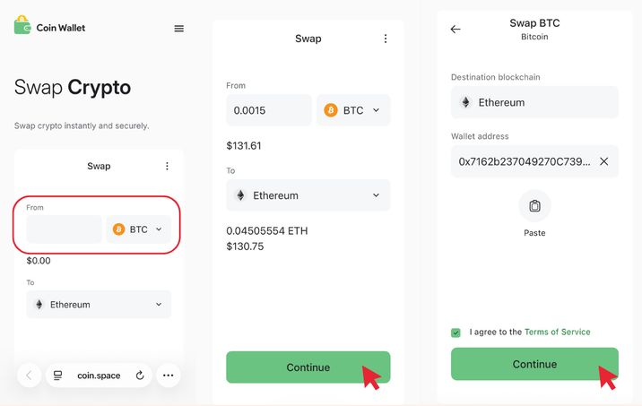Toggle the Terms of Service agreement checkbox
The height and width of the screenshot is (406, 642).
point(456,333)
